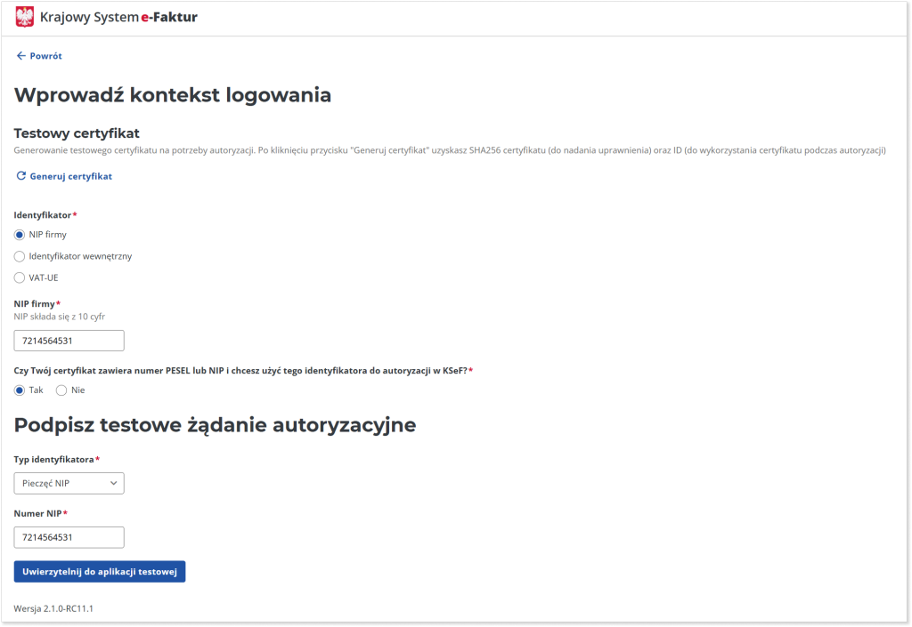Pick the Tak radio button
912x627 pixels.
click(20, 390)
